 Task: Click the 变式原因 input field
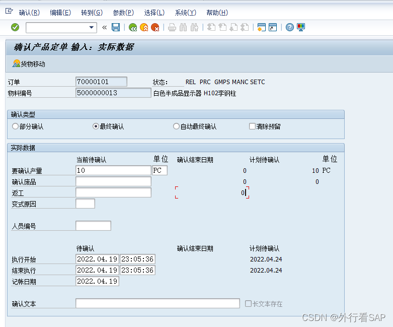(85, 204)
